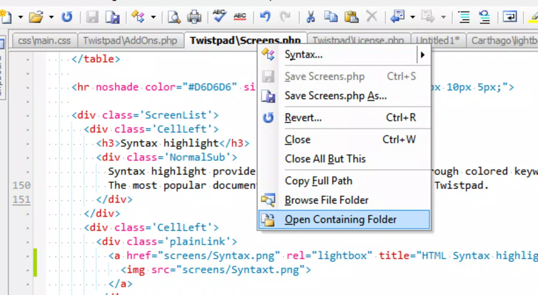
Task: Click the 'NormalSub' class value
Action: 197,157
